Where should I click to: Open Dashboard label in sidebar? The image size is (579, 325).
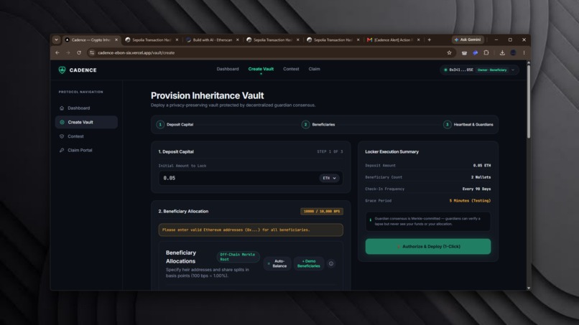[78, 108]
